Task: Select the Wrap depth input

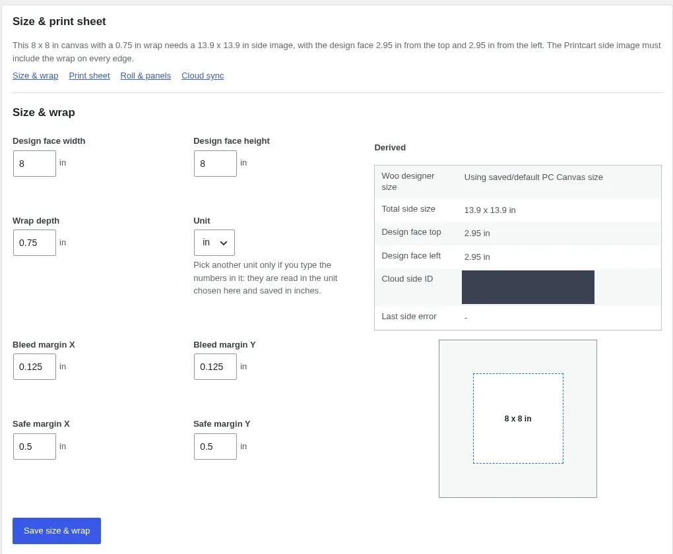Action: tap(34, 243)
